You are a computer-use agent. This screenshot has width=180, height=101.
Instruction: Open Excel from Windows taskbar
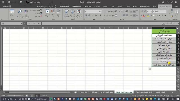51,99
